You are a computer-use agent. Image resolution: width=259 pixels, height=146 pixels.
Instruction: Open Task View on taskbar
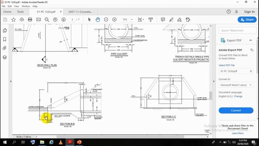point(23,142)
